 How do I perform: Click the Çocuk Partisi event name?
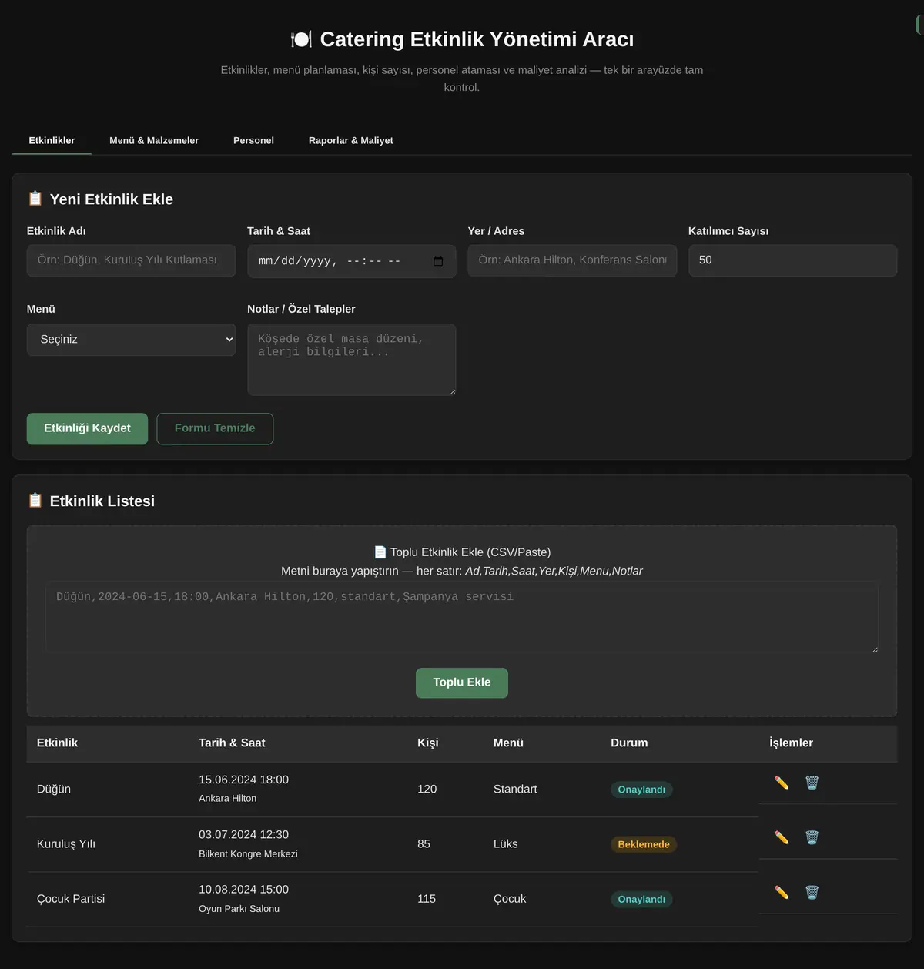(71, 899)
